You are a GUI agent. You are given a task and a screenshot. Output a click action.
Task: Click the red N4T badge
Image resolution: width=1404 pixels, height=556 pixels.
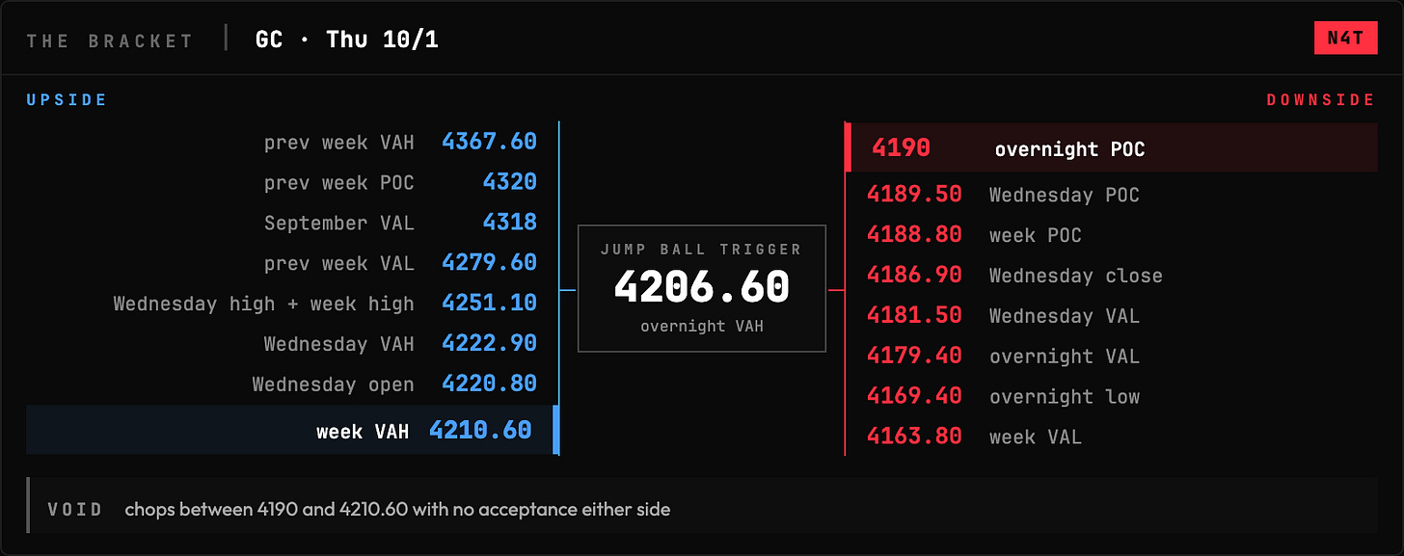1345,38
